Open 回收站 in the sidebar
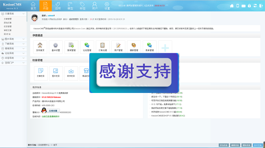The height and width of the screenshot is (148, 265). 7,34
